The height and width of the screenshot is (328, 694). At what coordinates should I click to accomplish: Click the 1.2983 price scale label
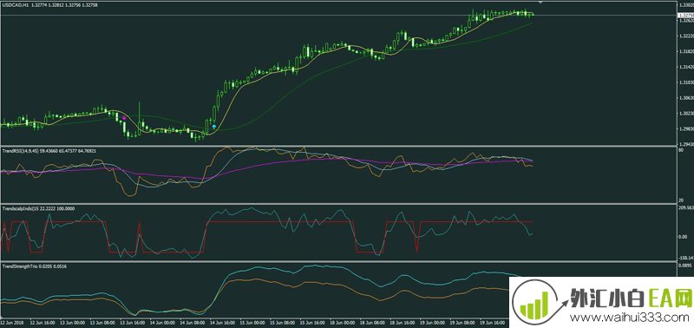[x=685, y=129]
